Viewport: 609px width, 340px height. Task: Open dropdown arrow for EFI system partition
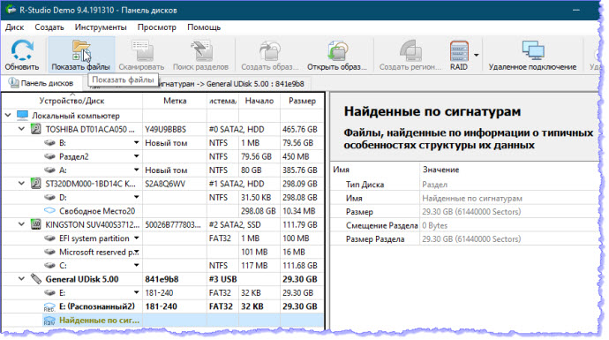(136, 238)
